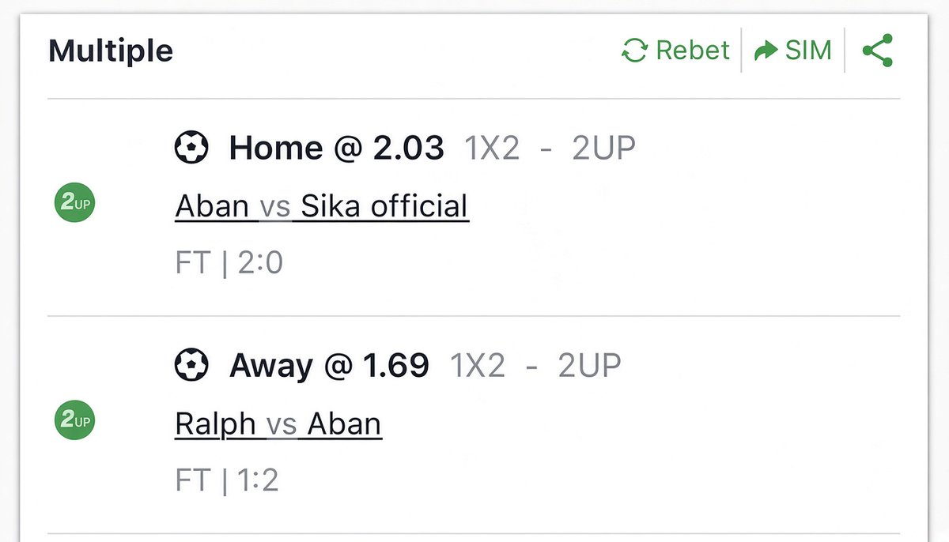This screenshot has width=949, height=542.
Task: Open the Aban vs Sika official match link
Action: coord(322,206)
